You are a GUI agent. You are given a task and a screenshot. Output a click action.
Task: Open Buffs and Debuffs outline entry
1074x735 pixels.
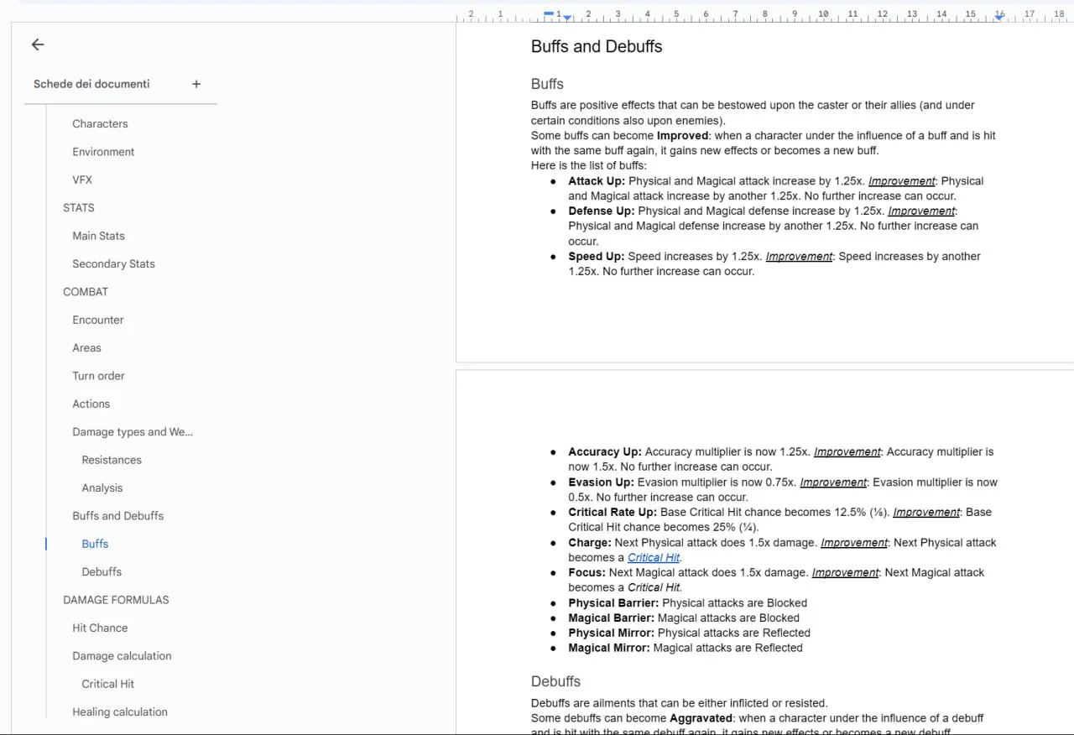(117, 516)
